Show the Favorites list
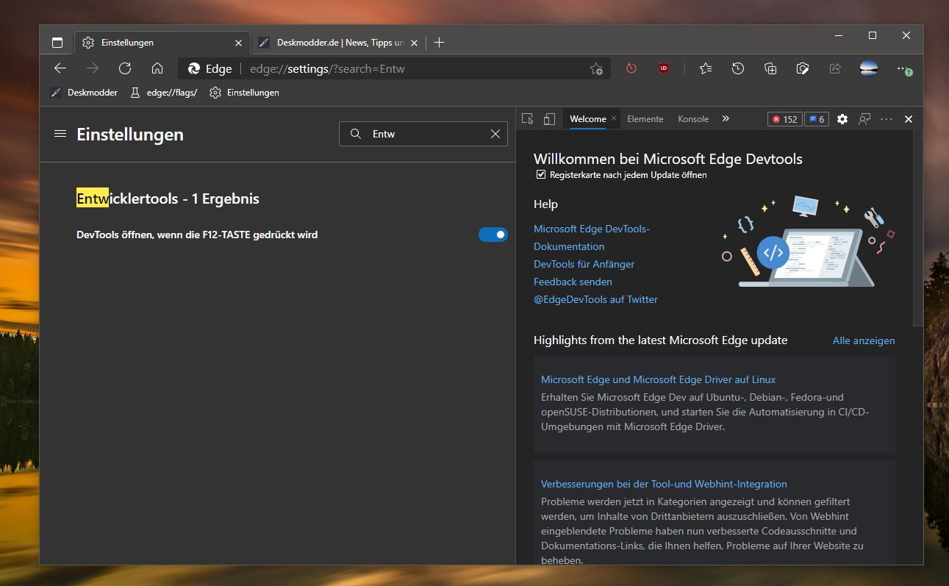 click(x=706, y=68)
